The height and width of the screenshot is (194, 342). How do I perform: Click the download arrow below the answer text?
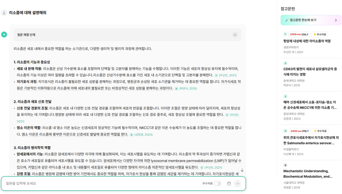pos(242,170)
